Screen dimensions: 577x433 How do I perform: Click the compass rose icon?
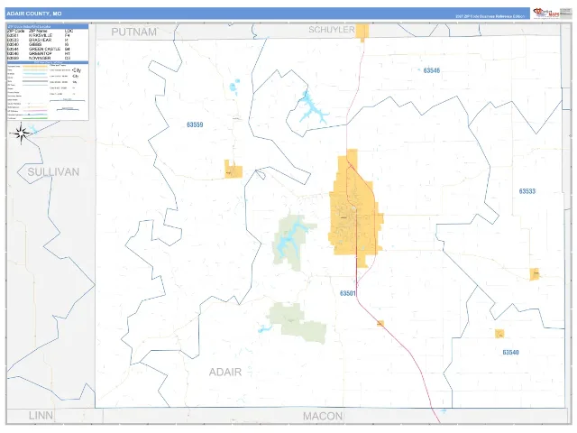(21, 133)
